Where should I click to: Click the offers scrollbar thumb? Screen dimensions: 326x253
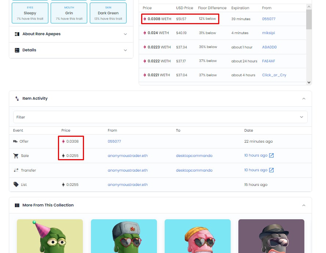point(309,19)
